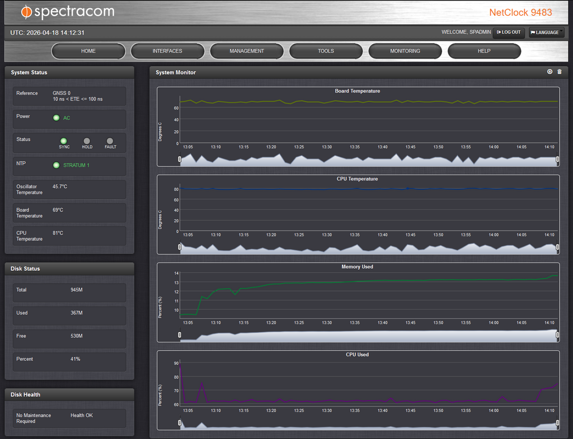
Task: Open the Help menu
Action: 484,51
